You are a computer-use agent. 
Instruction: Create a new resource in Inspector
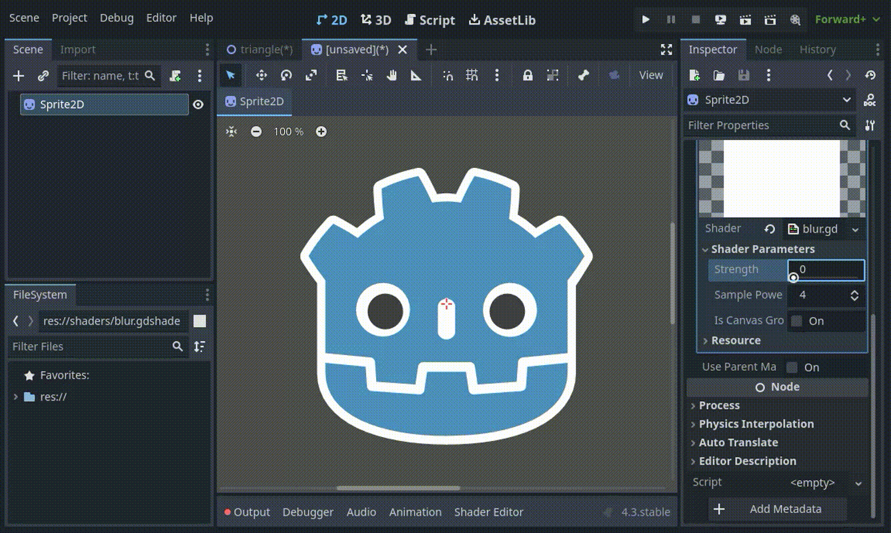(694, 75)
